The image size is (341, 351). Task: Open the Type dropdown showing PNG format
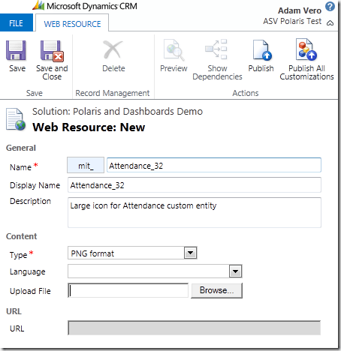132,253
